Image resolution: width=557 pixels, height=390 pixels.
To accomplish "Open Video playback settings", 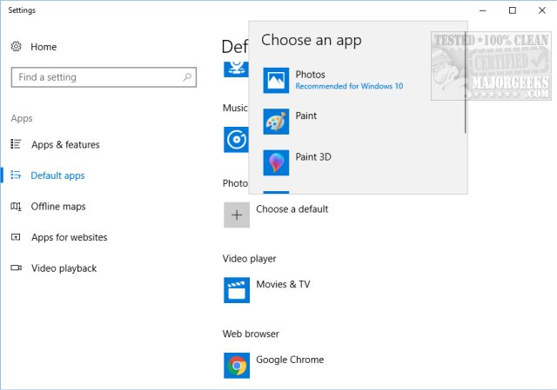I will pyautogui.click(x=64, y=268).
